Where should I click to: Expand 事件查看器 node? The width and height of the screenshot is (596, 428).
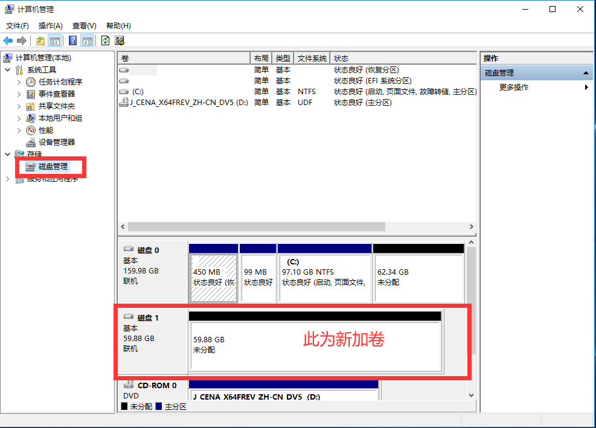tap(19, 94)
